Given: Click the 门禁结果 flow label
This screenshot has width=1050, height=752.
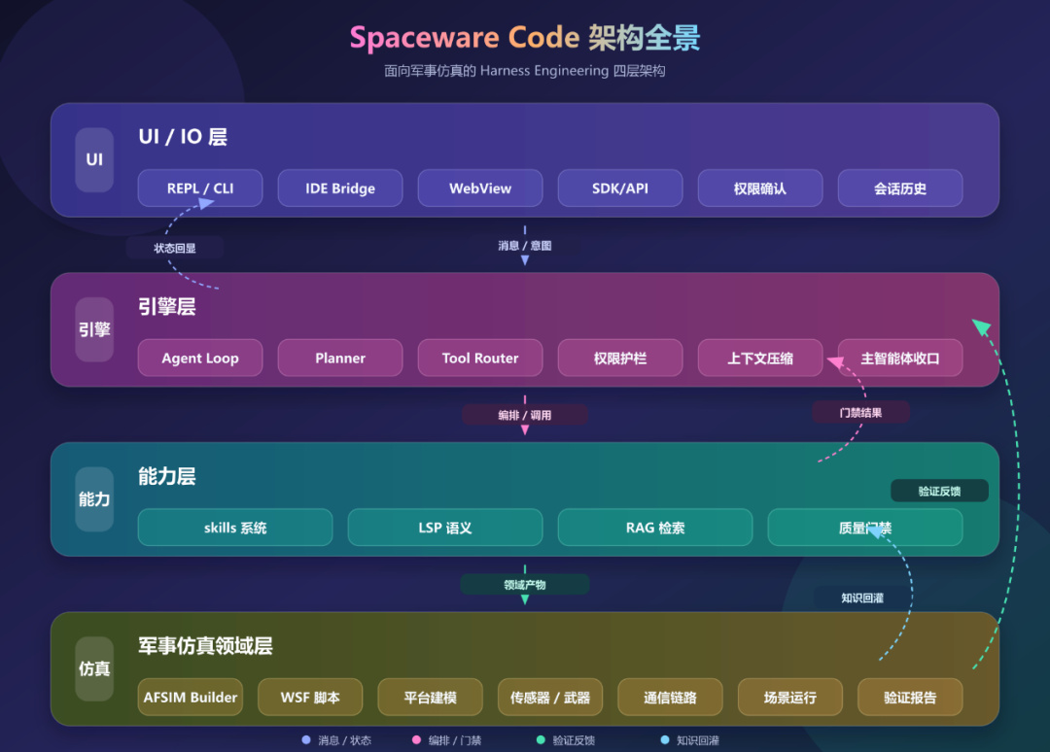Looking at the screenshot, I should click(860, 412).
